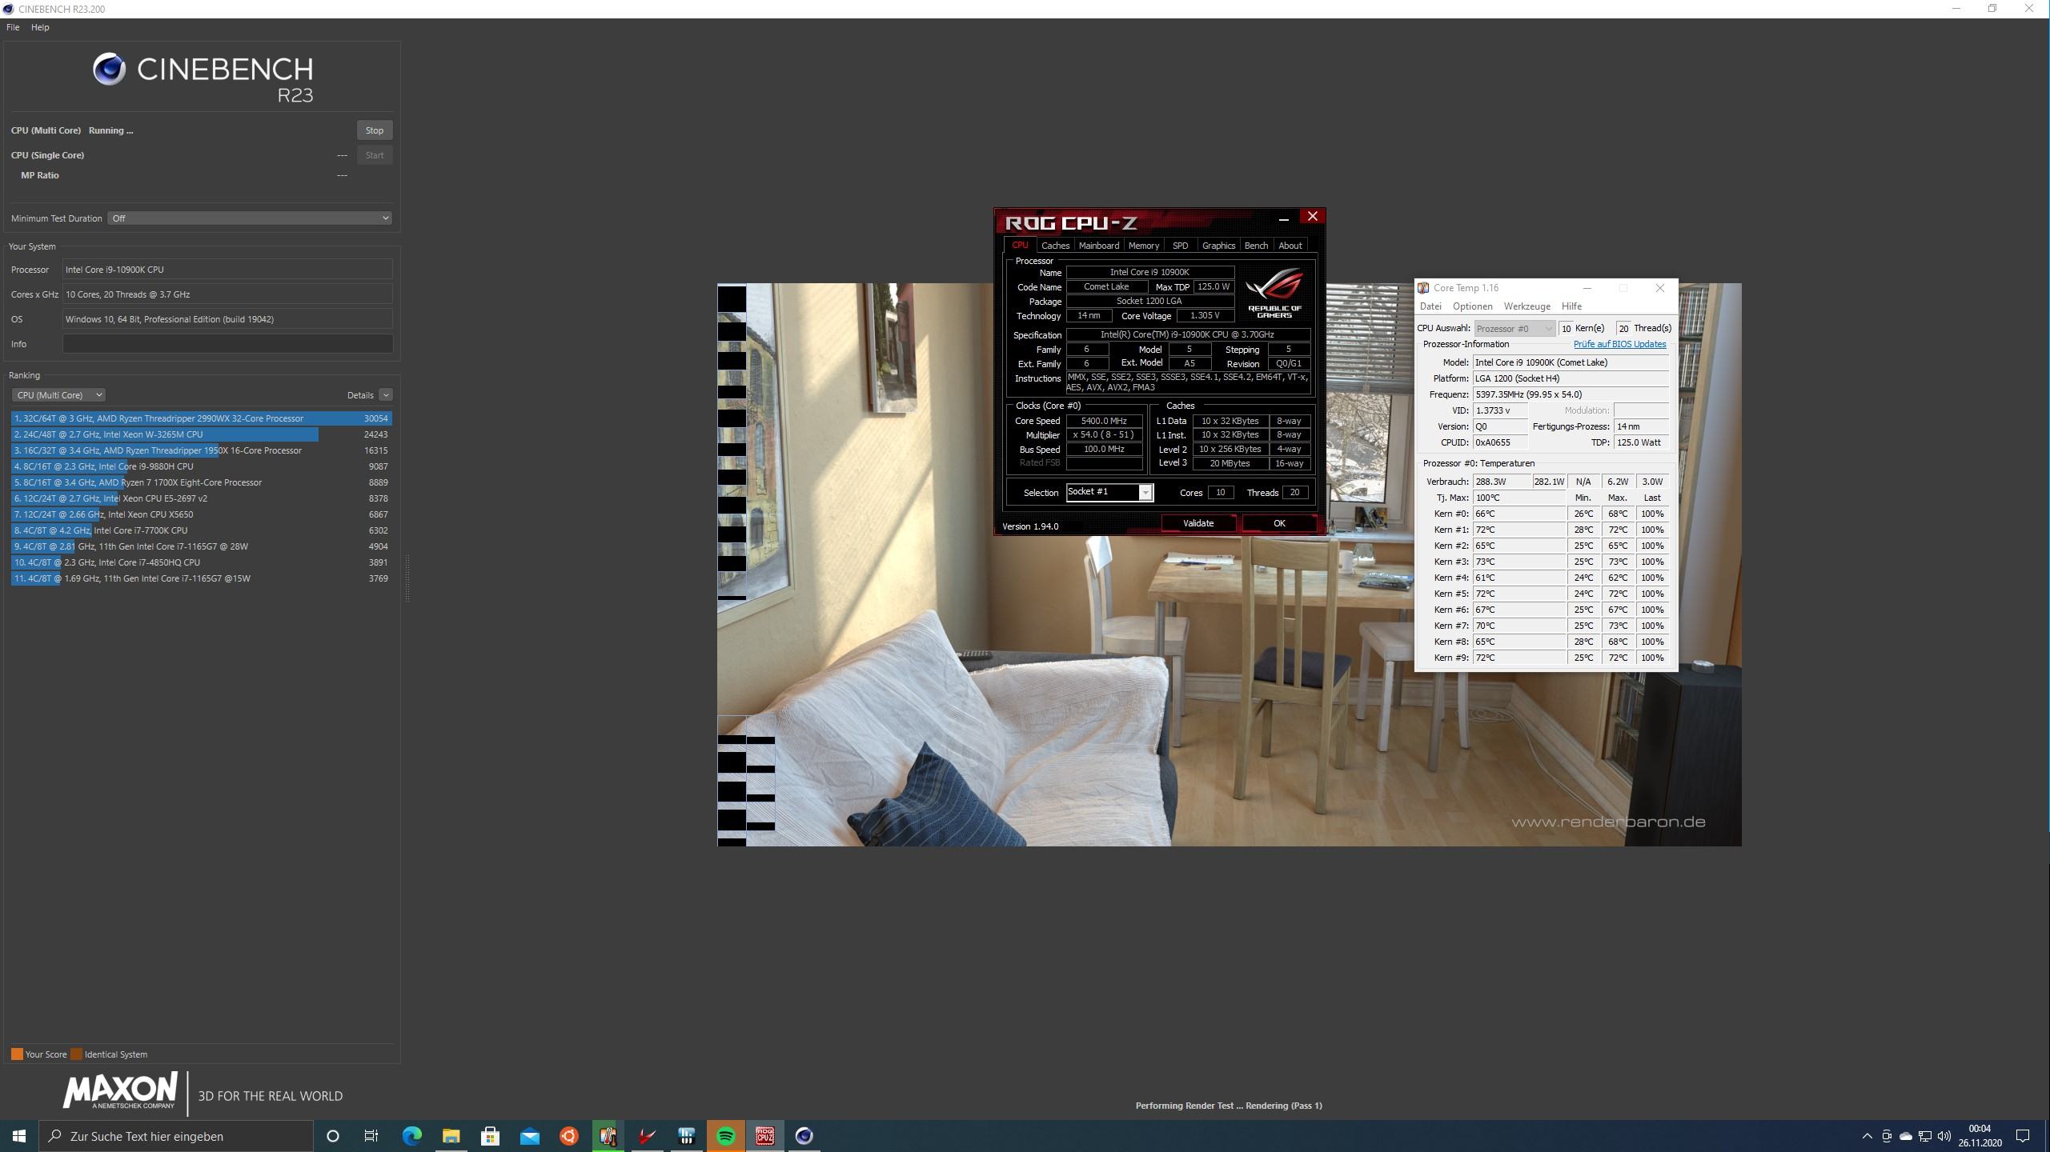
Task: Open the Hilfe menu in Core Temp
Action: click(1571, 306)
